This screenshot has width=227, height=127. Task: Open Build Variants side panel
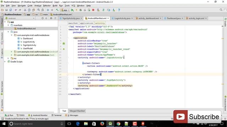click(2, 88)
